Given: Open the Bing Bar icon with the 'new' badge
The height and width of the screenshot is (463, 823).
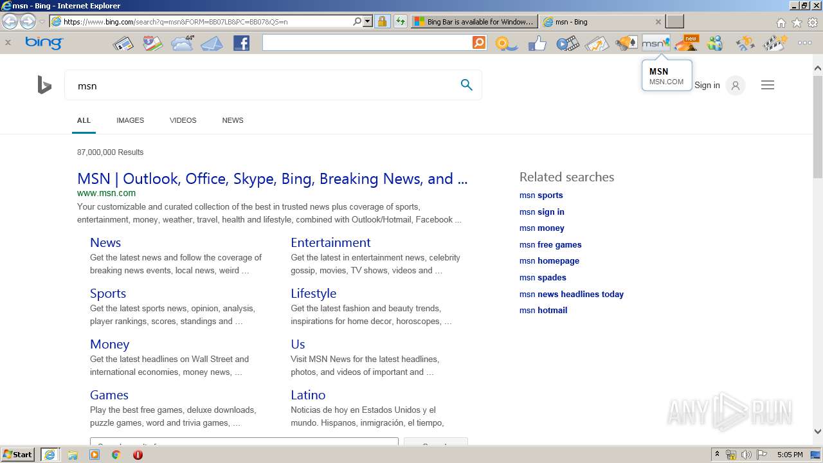Looking at the screenshot, I should click(686, 43).
